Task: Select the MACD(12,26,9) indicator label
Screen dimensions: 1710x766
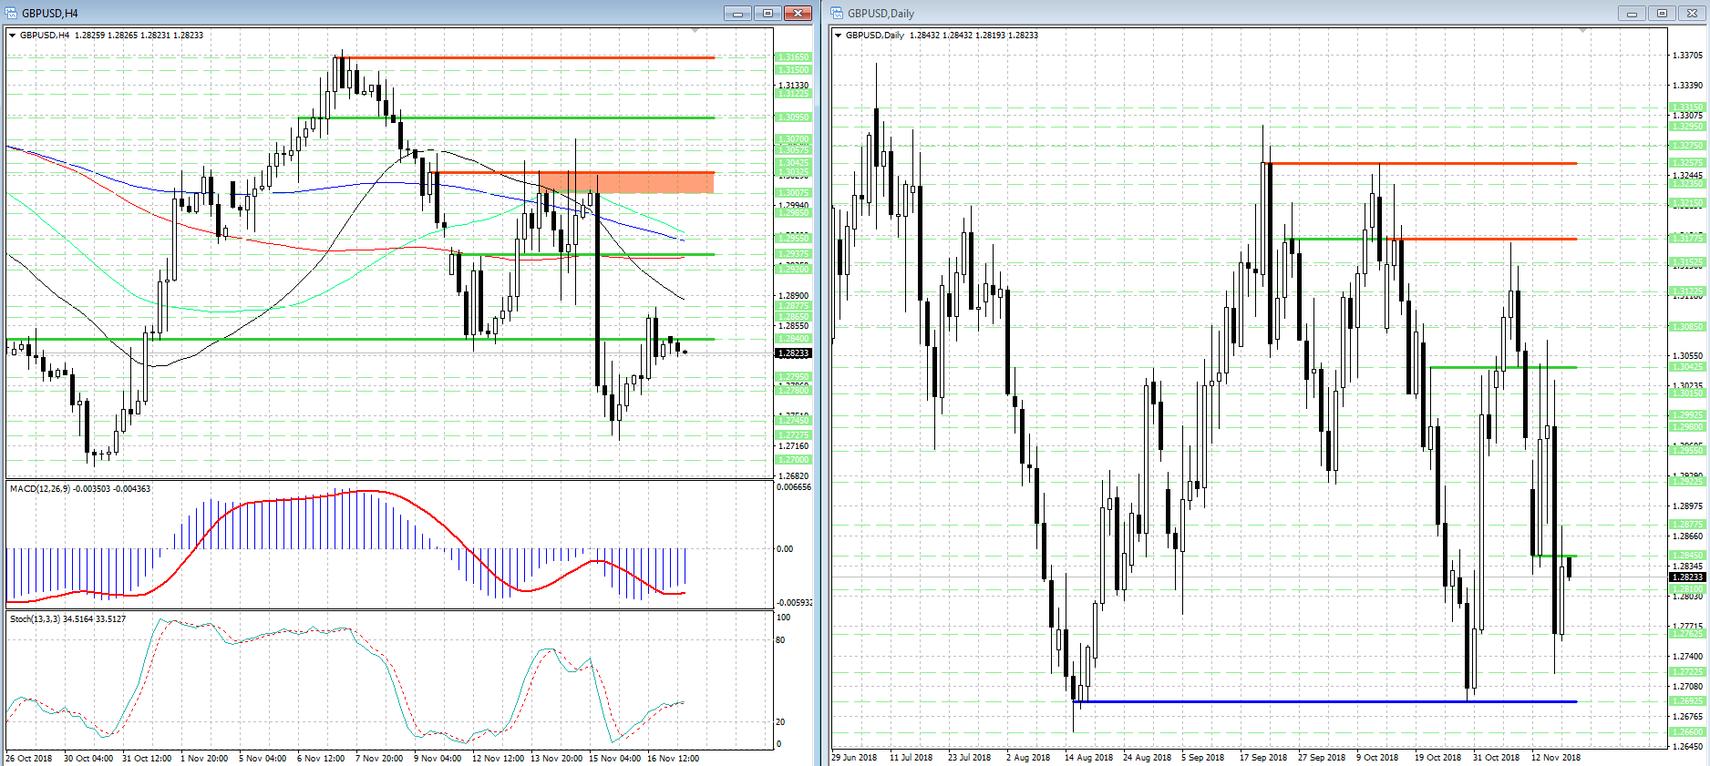Action: point(80,489)
